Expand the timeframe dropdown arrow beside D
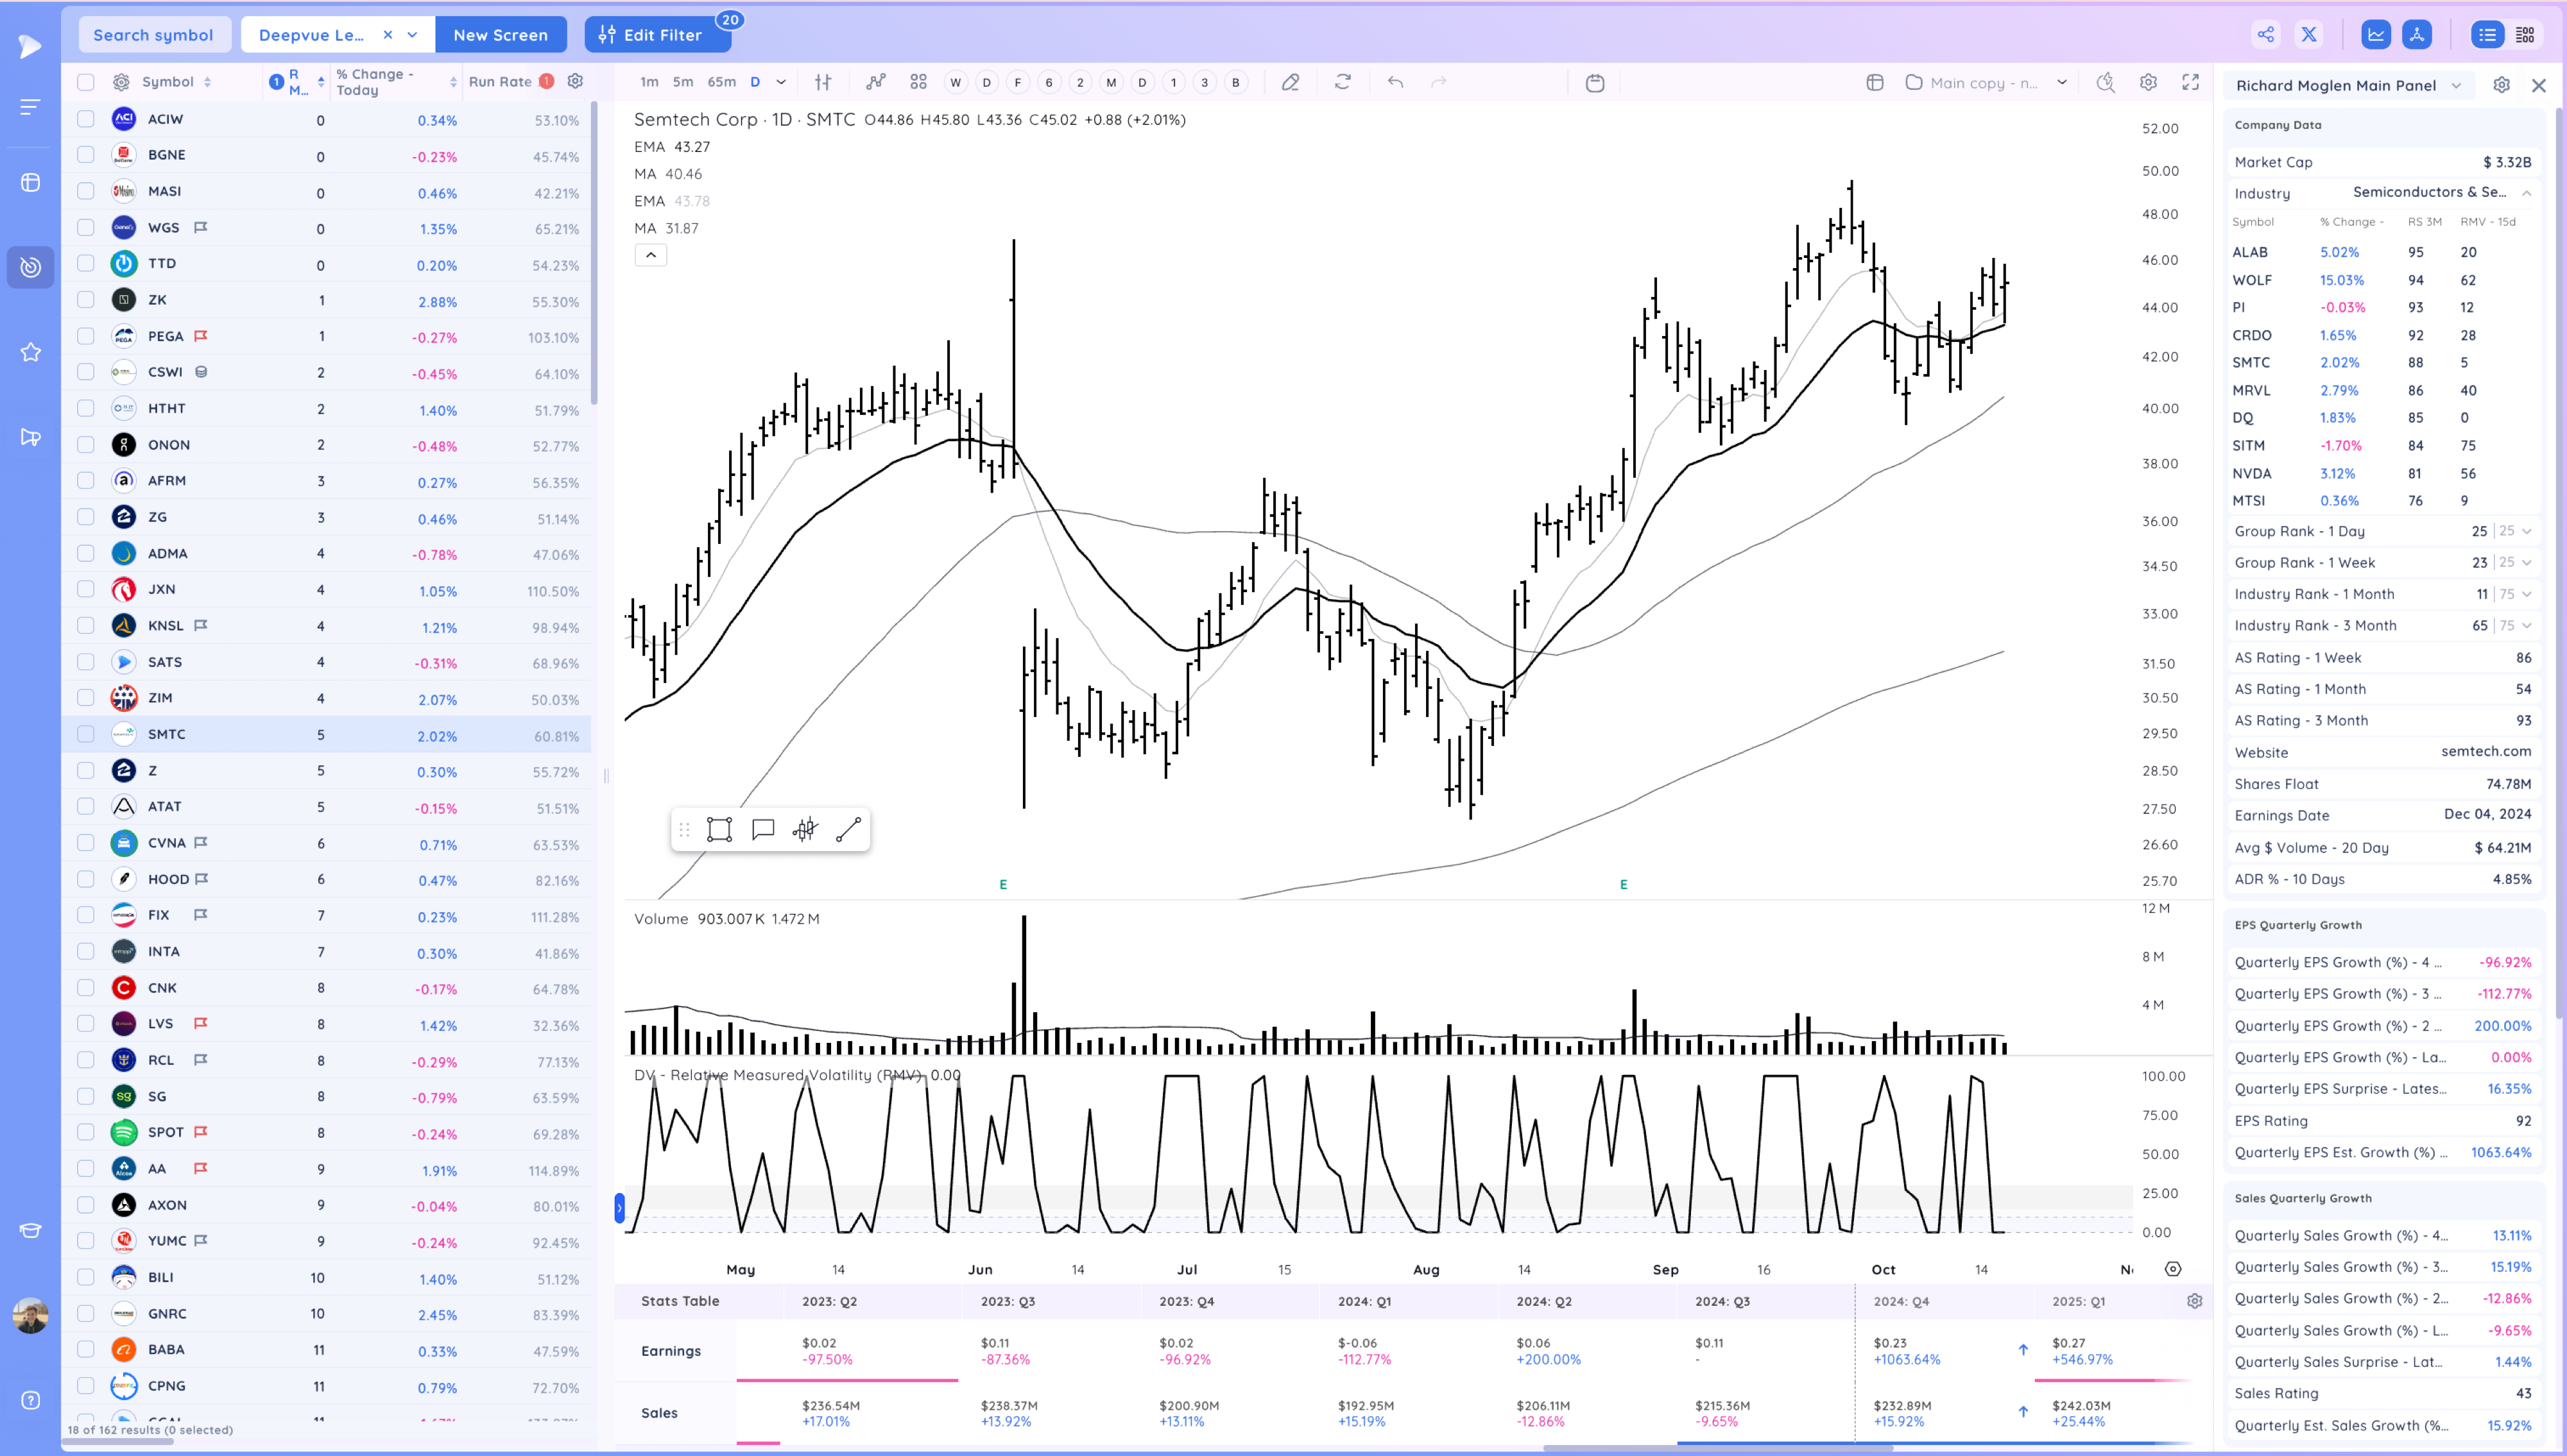Screen dimensions: 2567x1456 click(x=781, y=82)
